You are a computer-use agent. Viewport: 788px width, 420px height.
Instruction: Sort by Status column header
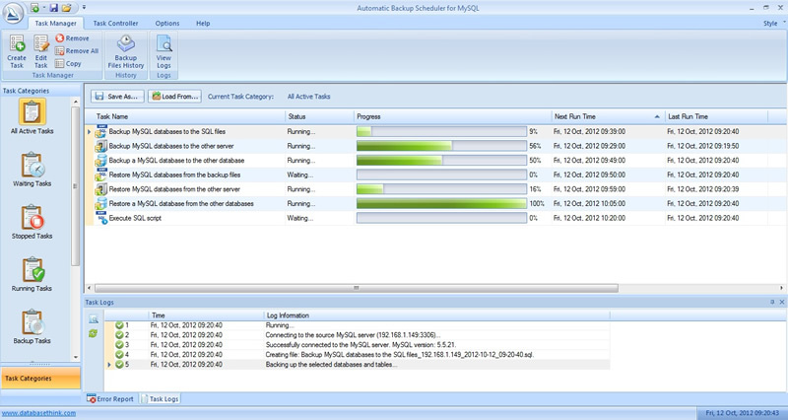tap(319, 116)
